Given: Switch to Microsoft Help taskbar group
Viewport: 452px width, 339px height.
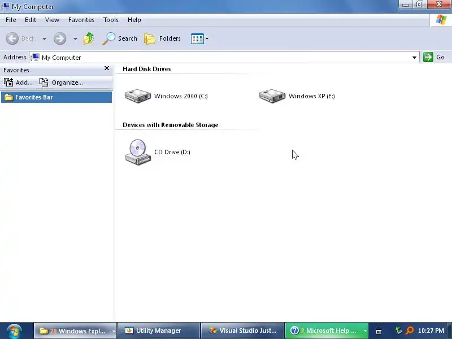Looking at the screenshot, I should coord(323,331).
